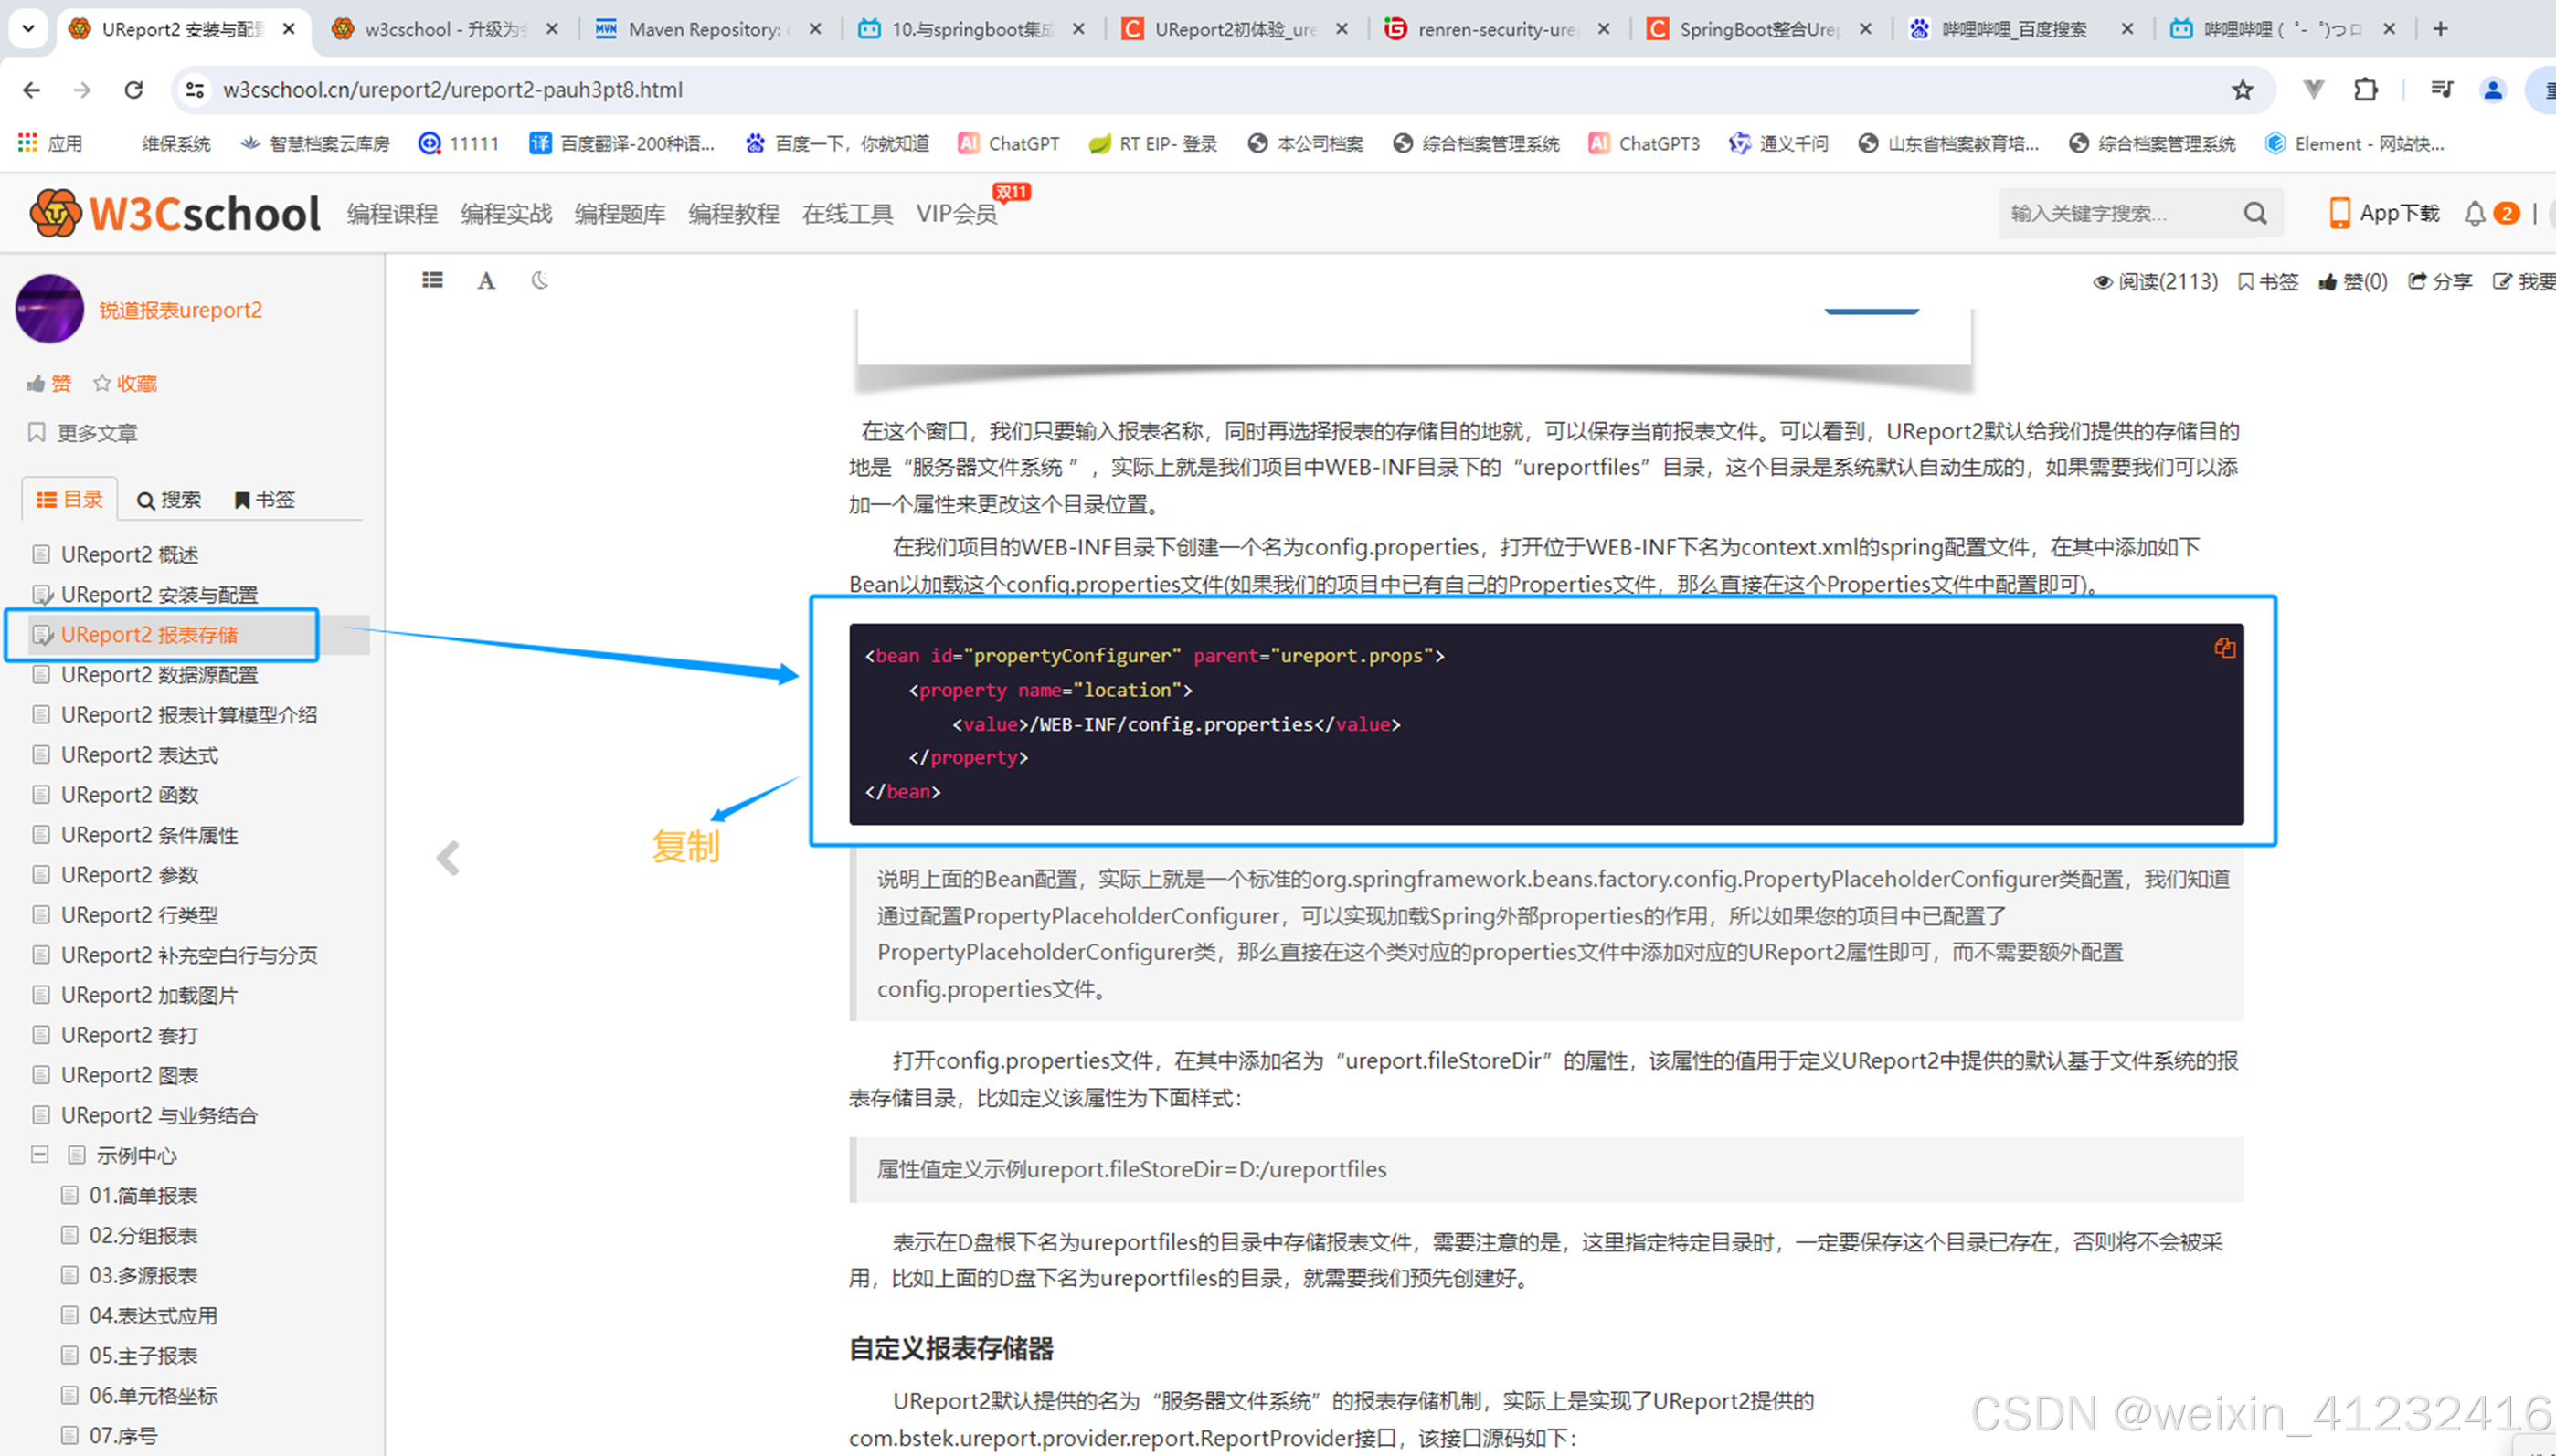Switch to the 搜索 sidebar tab
Image resolution: width=2556 pixels, height=1456 pixels.
[169, 500]
